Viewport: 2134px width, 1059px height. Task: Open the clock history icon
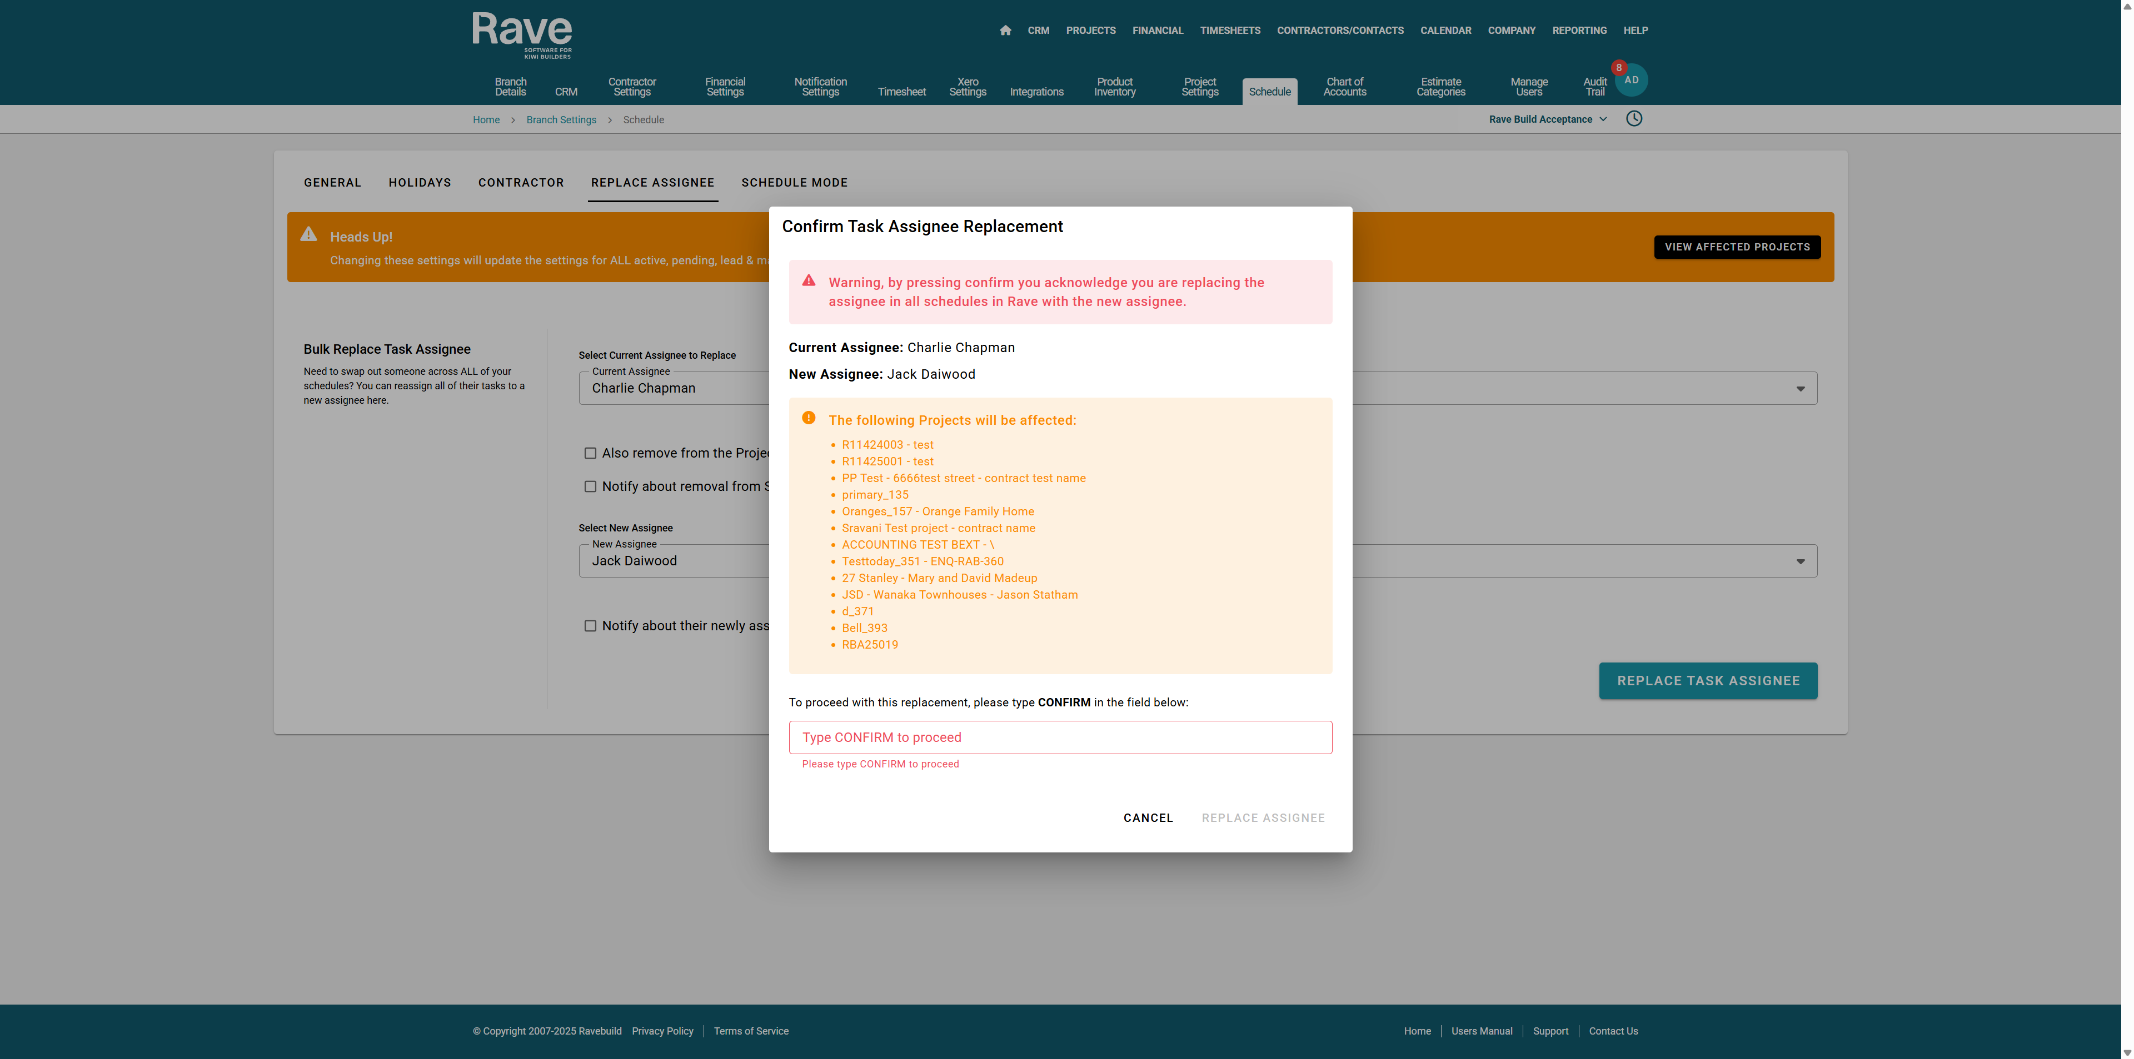coord(1634,118)
